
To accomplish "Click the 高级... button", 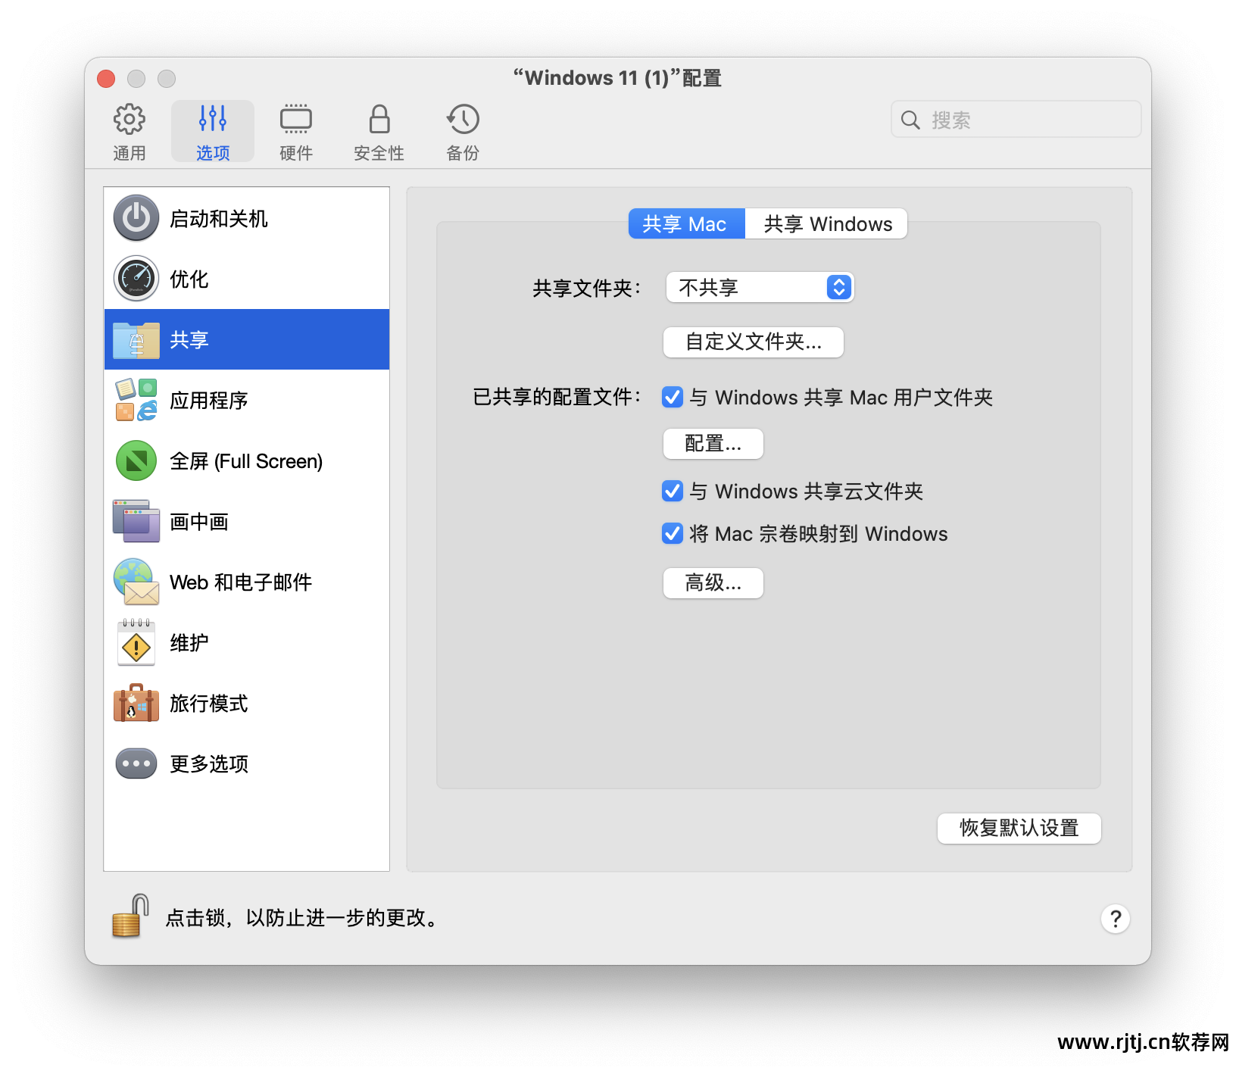I will pyautogui.click(x=713, y=582).
